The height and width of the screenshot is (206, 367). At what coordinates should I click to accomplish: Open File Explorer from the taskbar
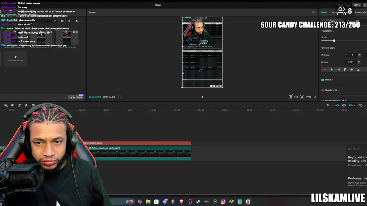(x=148, y=202)
